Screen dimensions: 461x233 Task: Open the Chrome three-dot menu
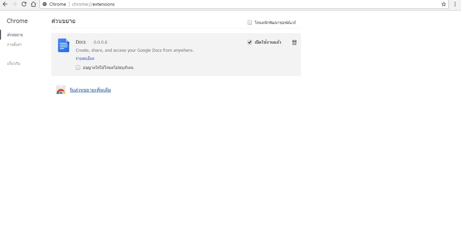[455, 4]
